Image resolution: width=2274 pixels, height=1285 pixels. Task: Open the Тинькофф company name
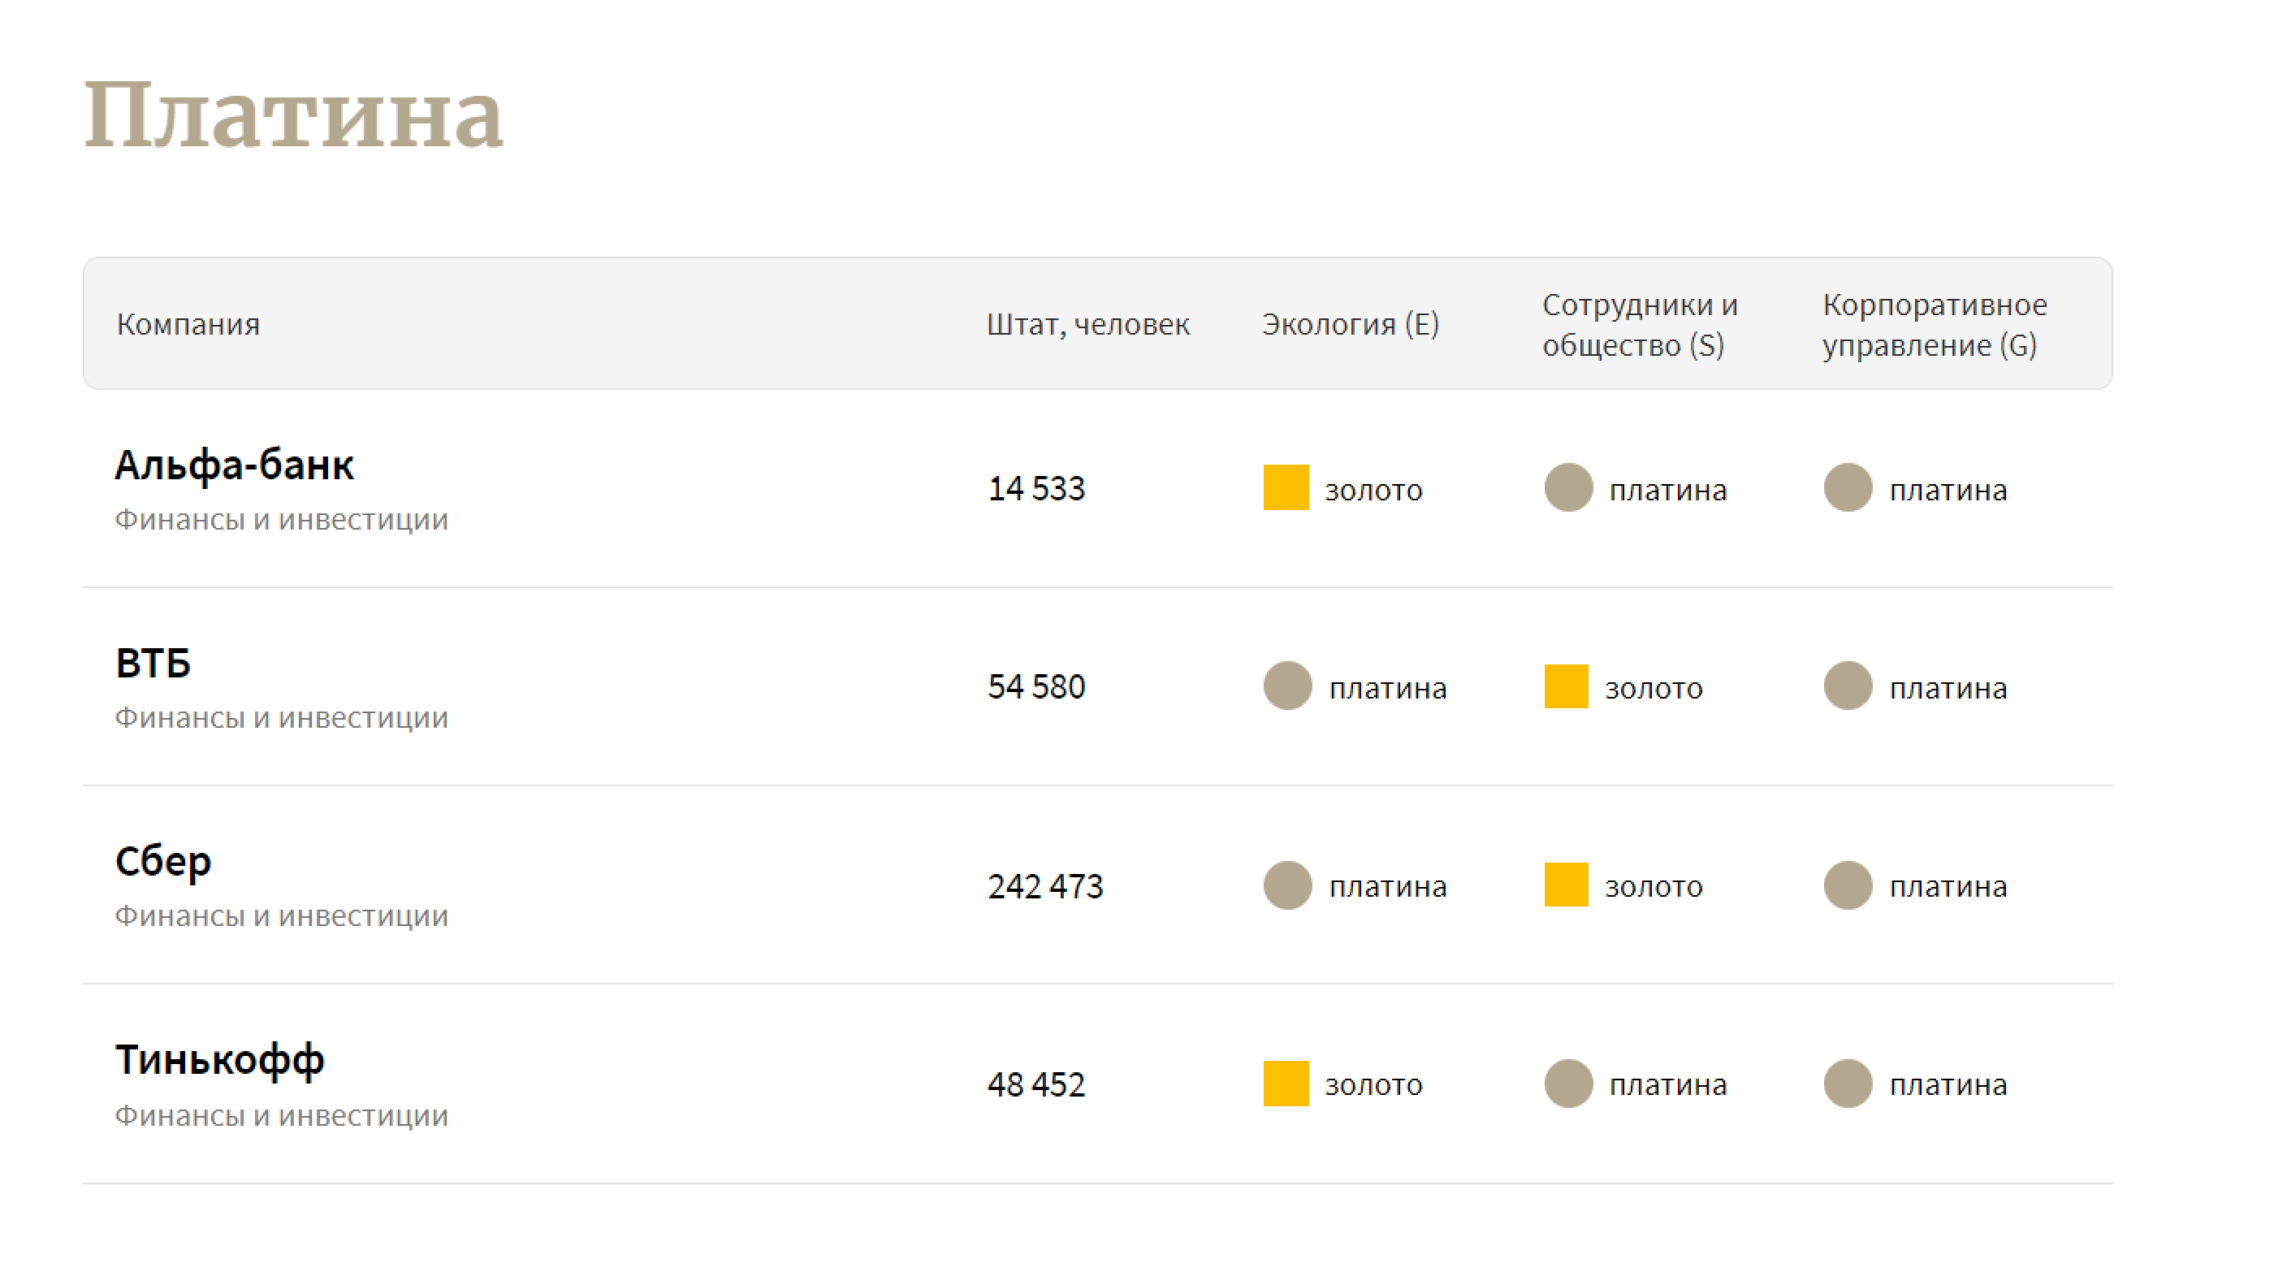(220, 1060)
